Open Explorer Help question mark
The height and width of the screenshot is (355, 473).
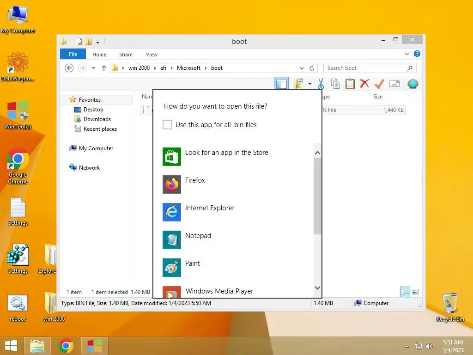coord(417,54)
